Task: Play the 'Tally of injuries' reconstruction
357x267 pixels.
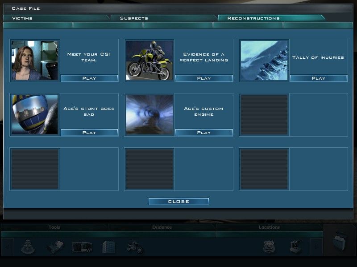Action: pos(319,78)
